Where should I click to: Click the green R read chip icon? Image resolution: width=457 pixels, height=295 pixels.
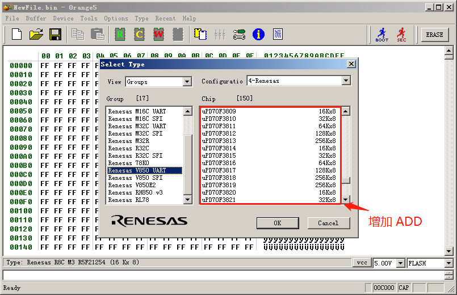(x=120, y=35)
